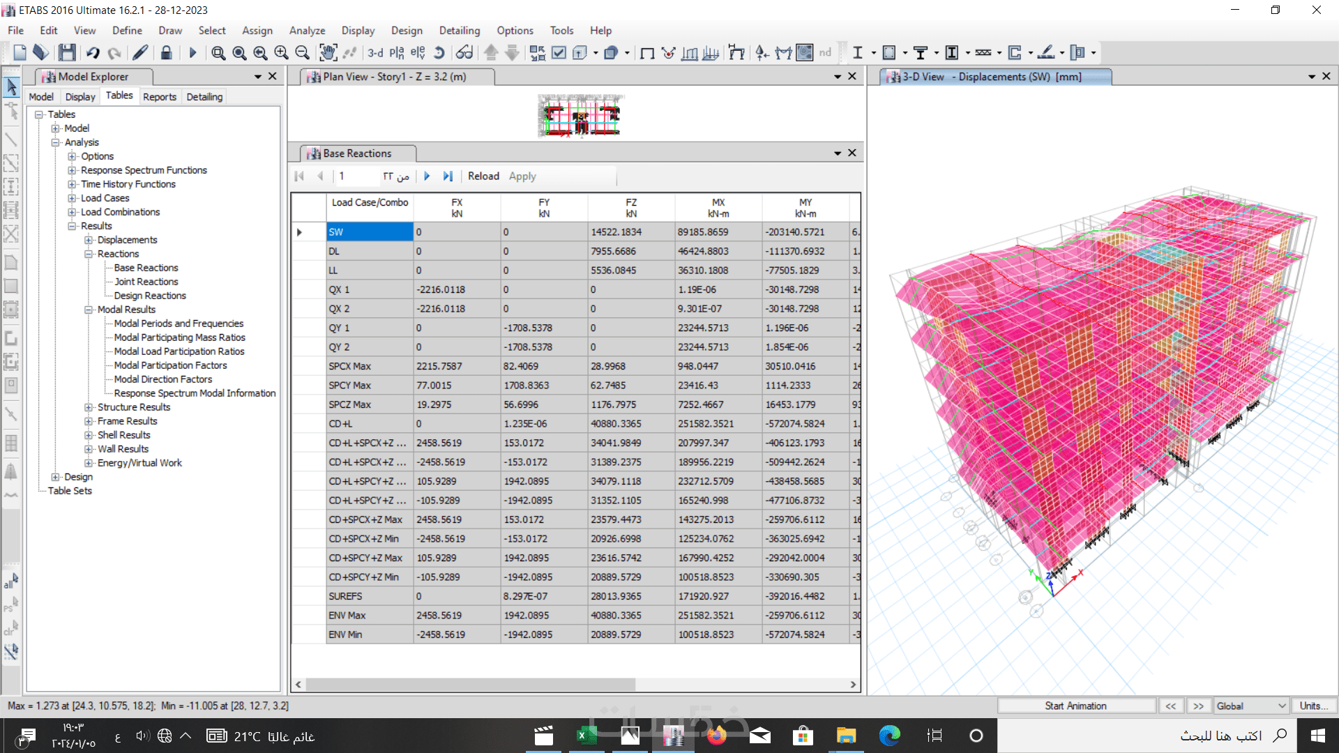Expand the Displacements tree node
This screenshot has width=1339, height=753.
[89, 240]
